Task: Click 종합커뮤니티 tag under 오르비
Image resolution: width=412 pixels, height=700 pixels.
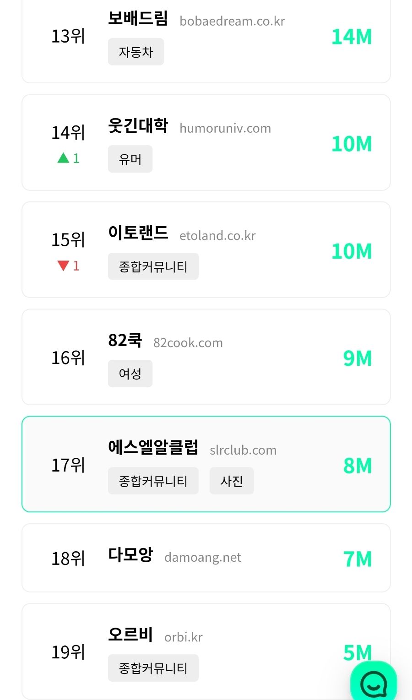Action: [x=153, y=668]
